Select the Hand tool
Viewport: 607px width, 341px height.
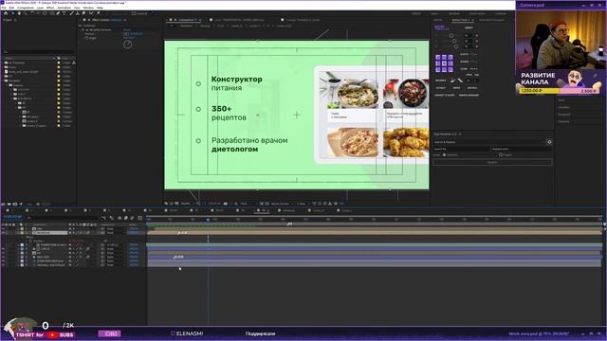(x=19, y=13)
